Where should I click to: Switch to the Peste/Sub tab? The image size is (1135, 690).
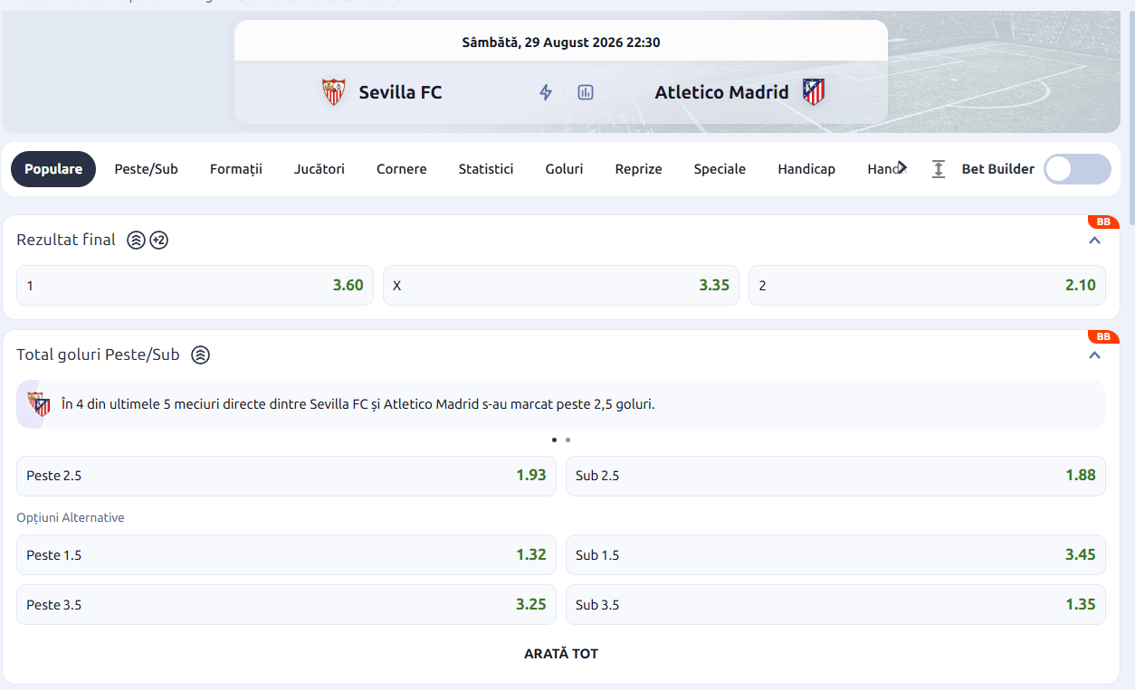pyautogui.click(x=146, y=169)
